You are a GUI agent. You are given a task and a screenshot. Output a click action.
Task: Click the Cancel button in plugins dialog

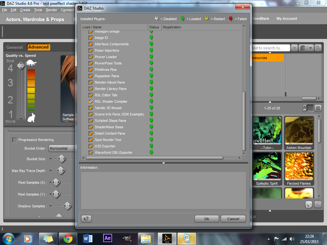point(233,219)
